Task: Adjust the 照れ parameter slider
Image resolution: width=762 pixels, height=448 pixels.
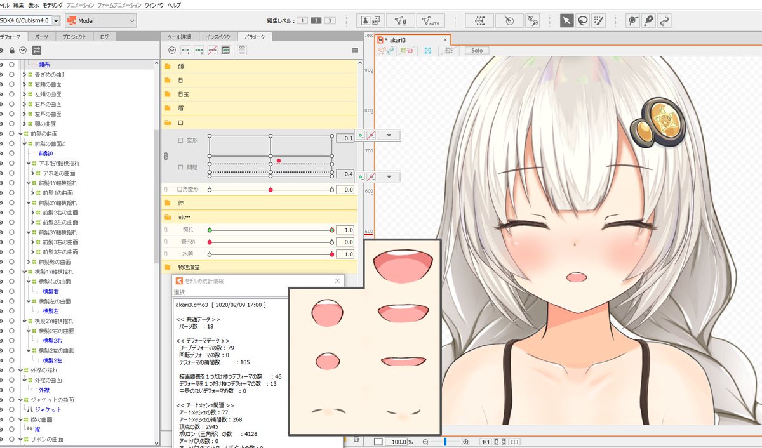Action: [271, 230]
